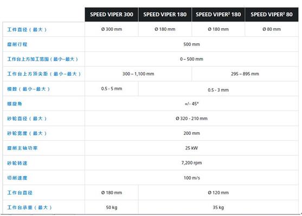Select the SPEED VIPER² 80 header
Screen dimensions: 302x216
(272, 15)
